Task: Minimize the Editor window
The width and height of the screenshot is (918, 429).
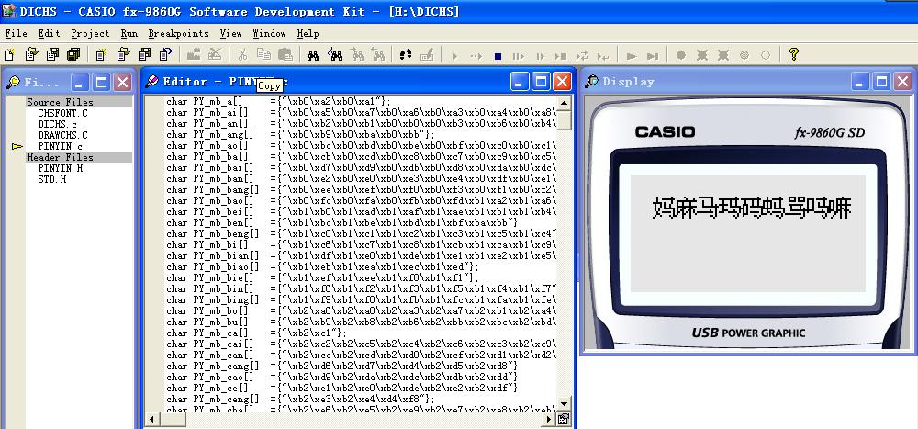Action: (x=520, y=82)
